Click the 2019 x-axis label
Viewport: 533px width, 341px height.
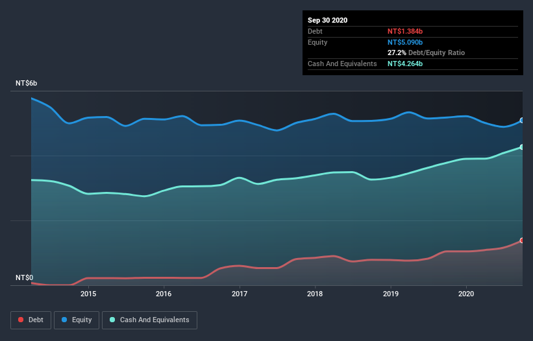(x=391, y=294)
